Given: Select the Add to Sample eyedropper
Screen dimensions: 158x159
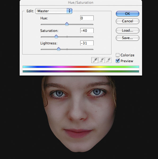Looking at the screenshot, I should pyautogui.click(x=101, y=60).
